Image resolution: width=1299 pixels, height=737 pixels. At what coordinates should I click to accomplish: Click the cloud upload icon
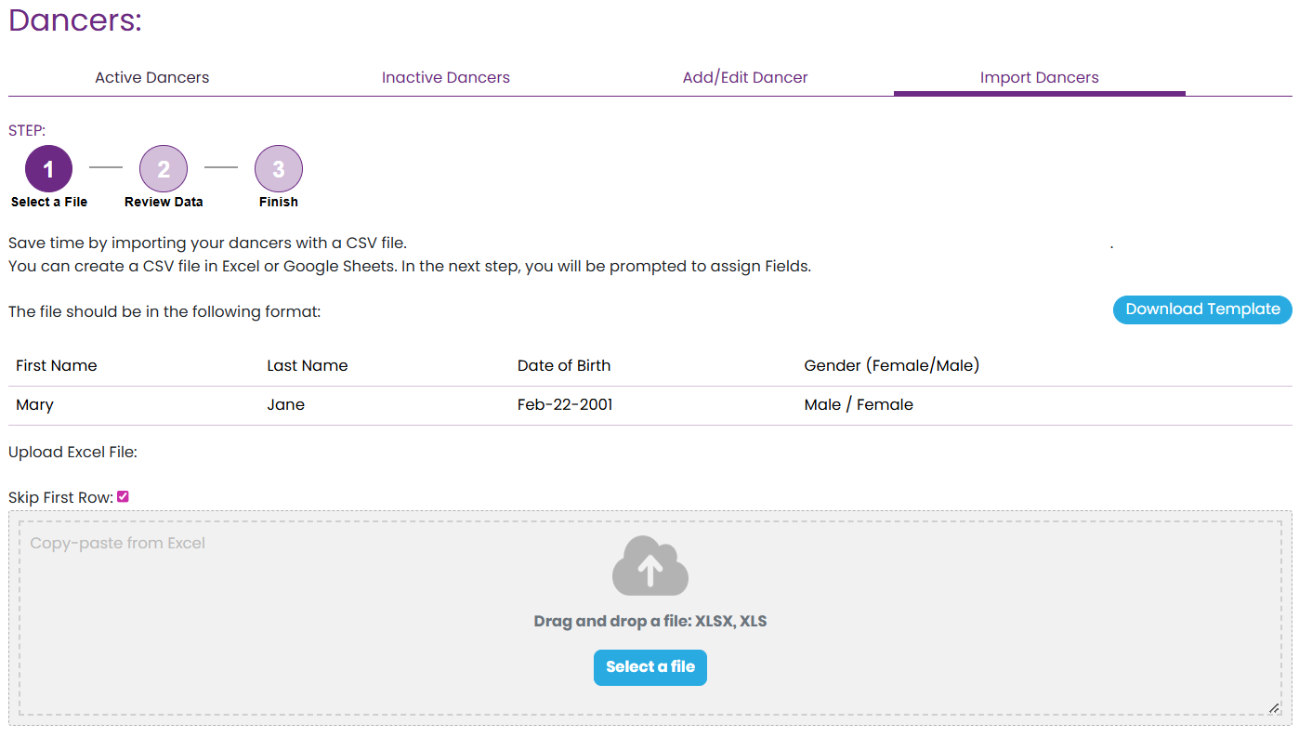pyautogui.click(x=649, y=565)
